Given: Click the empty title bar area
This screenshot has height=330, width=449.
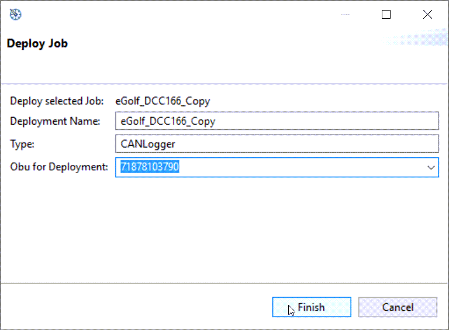Looking at the screenshot, I should pyautogui.click(x=175, y=15).
